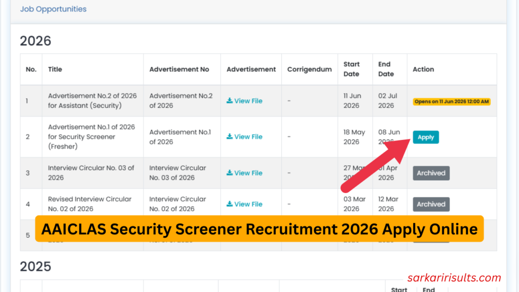519x292 pixels.
Task: Click start date '18 May 2026' cell
Action: tap(354, 137)
